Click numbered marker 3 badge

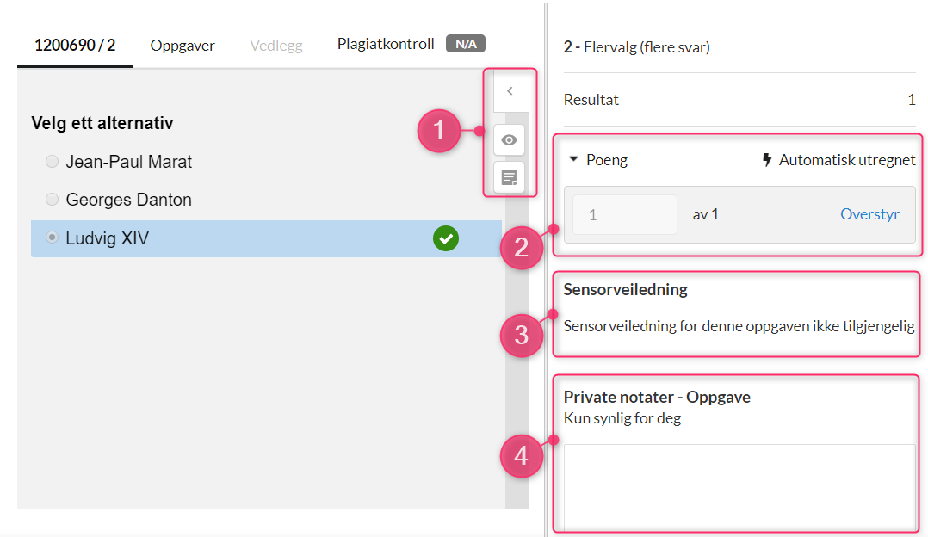(x=522, y=336)
